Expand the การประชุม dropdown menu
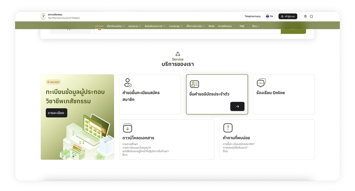The image size is (355, 191). (176, 26)
